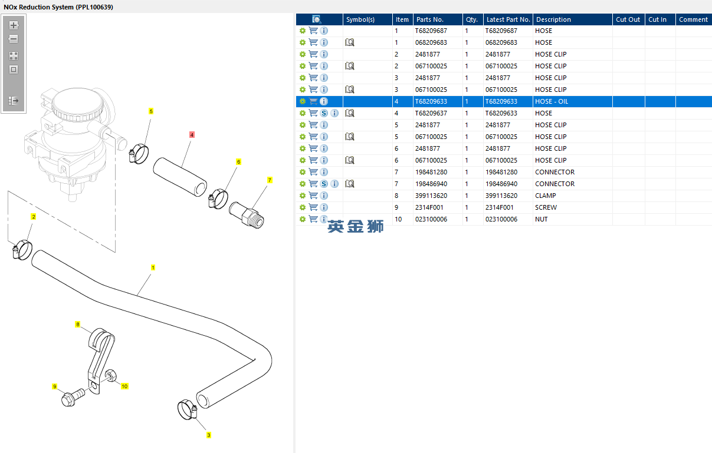The width and height of the screenshot is (712, 453).
Task: Select parts number cell 068209683
Action: pyautogui.click(x=438, y=42)
